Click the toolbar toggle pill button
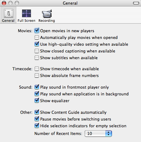 point(136,3)
